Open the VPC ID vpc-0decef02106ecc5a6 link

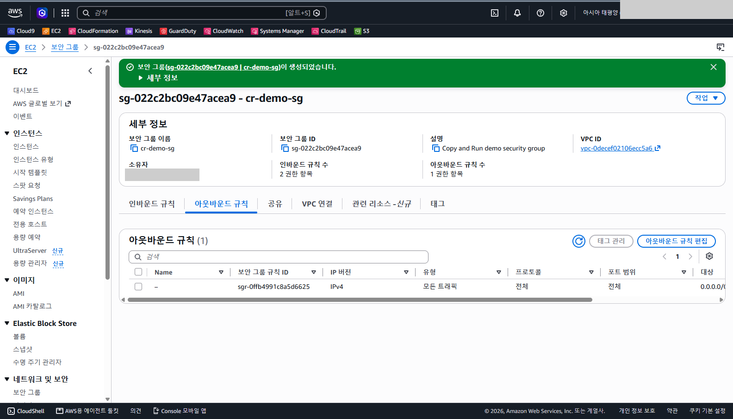pos(621,148)
